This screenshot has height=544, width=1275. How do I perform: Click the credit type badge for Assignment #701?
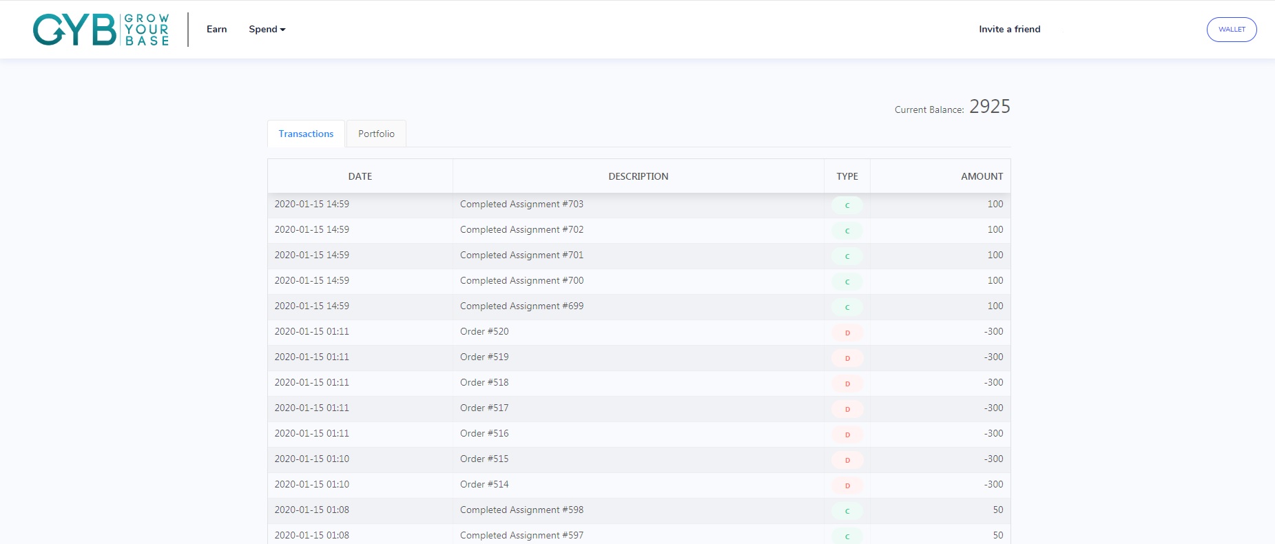pos(847,256)
